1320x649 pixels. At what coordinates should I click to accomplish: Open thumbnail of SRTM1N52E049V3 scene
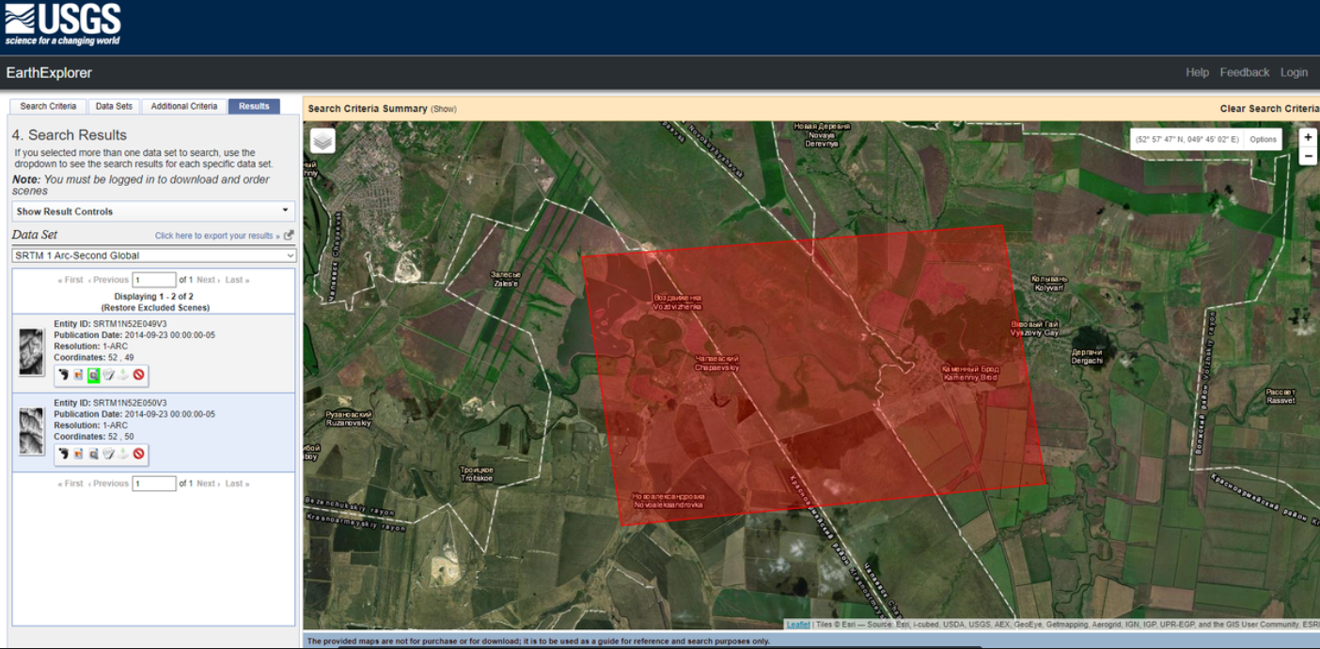31,352
